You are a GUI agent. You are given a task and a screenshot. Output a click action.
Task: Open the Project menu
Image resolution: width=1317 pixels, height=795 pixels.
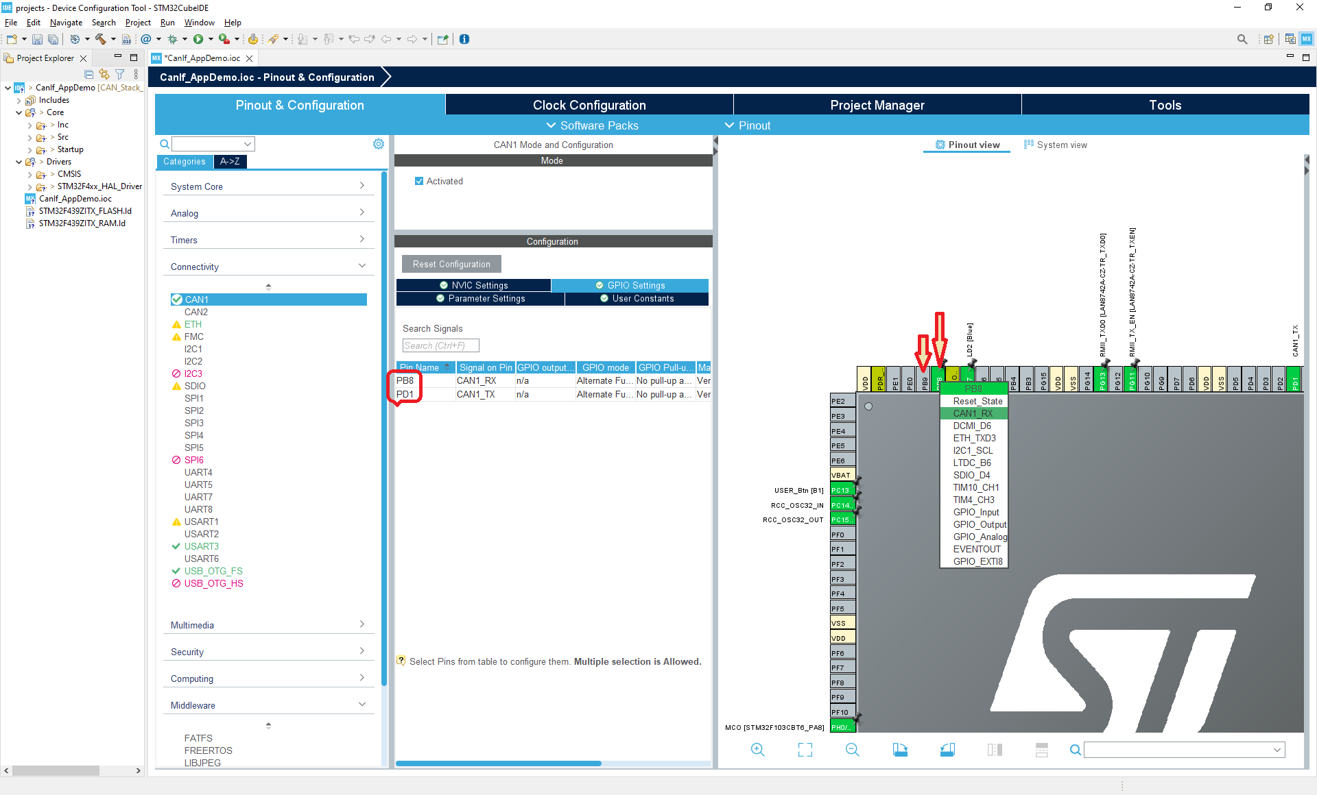pos(138,23)
